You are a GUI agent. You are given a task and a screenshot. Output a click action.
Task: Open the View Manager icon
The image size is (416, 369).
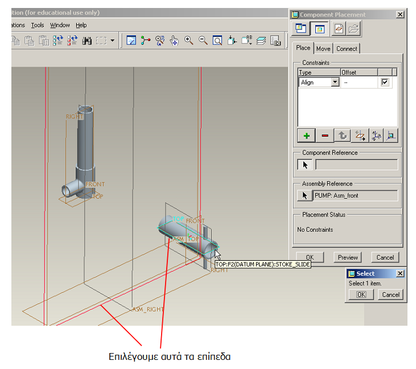point(275,40)
